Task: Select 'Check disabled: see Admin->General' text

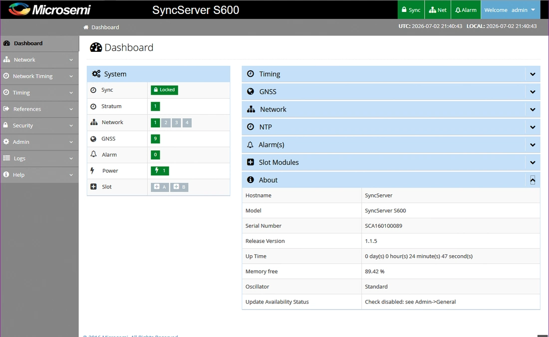Action: [x=410, y=302]
